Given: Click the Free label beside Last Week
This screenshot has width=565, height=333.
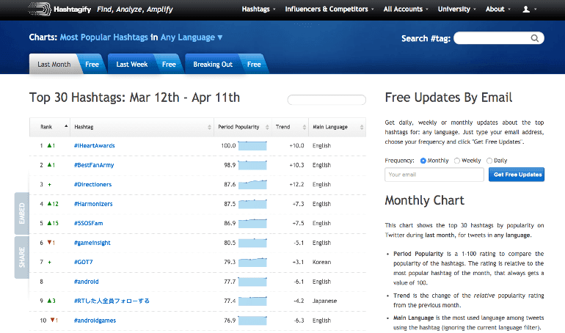Looking at the screenshot, I should [x=169, y=65].
